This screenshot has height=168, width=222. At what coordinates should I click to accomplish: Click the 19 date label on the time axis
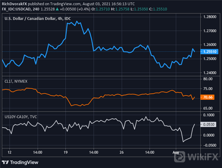[66, 152]
